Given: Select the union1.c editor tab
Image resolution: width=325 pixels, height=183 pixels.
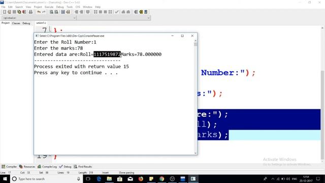Looking at the screenshot, I should 41,23.
